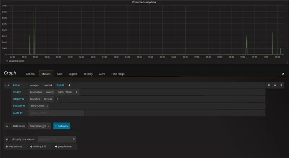This screenshot has height=158, width=289.
Task: Click the 00:00 time axis label
Action: pyautogui.click(x=35, y=57)
